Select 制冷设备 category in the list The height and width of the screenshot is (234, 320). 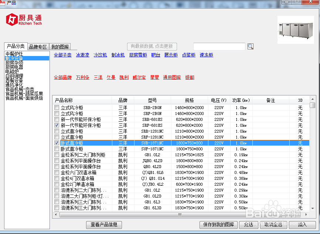pos(27,58)
